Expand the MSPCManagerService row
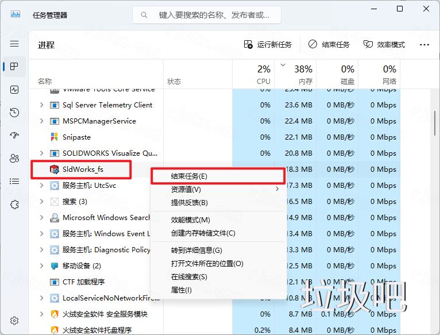440x335 pixels. coord(41,121)
